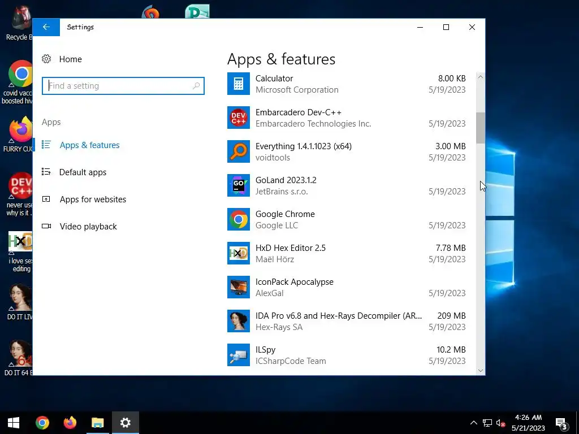Click the IconPack Apocalypse icon
Screen dimensions: 579x434
point(239,288)
